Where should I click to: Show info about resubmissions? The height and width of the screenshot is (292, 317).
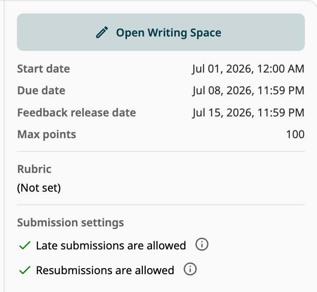coord(190,269)
